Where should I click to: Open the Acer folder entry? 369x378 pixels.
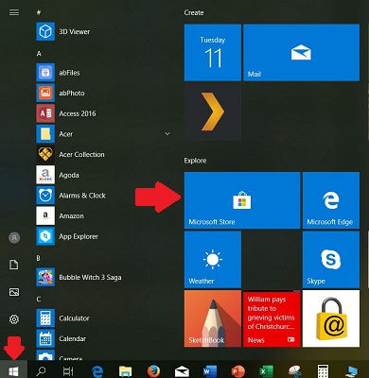(104, 134)
